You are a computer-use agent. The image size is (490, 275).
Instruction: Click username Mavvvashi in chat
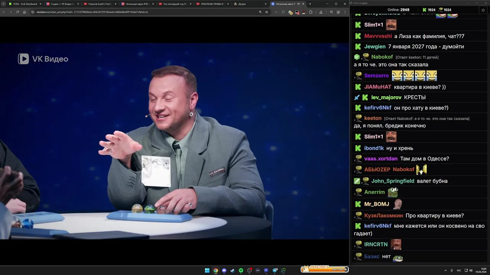tap(378, 36)
